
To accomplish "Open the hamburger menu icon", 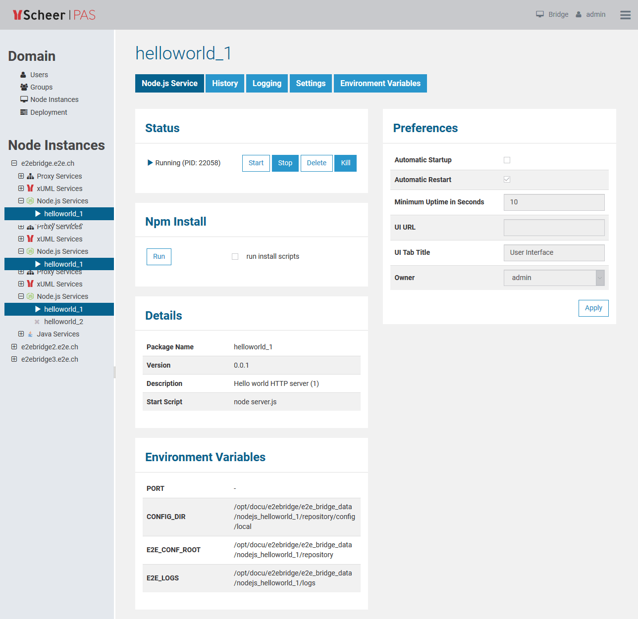I will 625,15.
